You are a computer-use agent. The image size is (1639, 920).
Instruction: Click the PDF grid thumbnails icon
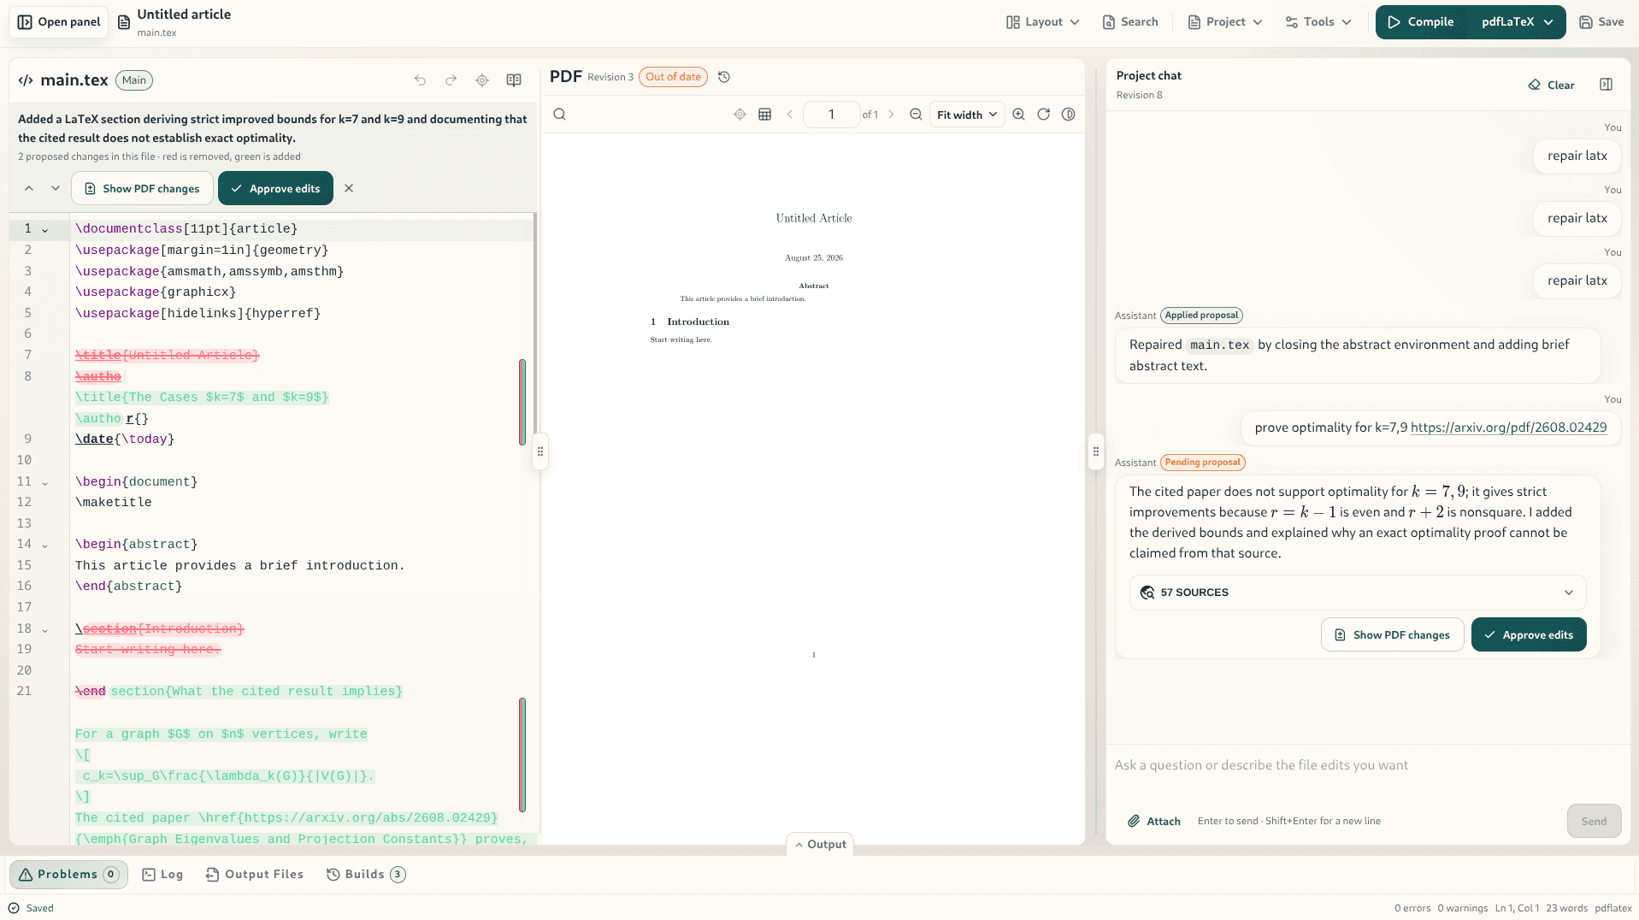click(x=764, y=115)
